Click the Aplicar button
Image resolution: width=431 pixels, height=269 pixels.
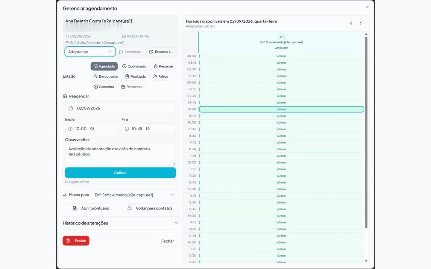pyautogui.click(x=120, y=173)
